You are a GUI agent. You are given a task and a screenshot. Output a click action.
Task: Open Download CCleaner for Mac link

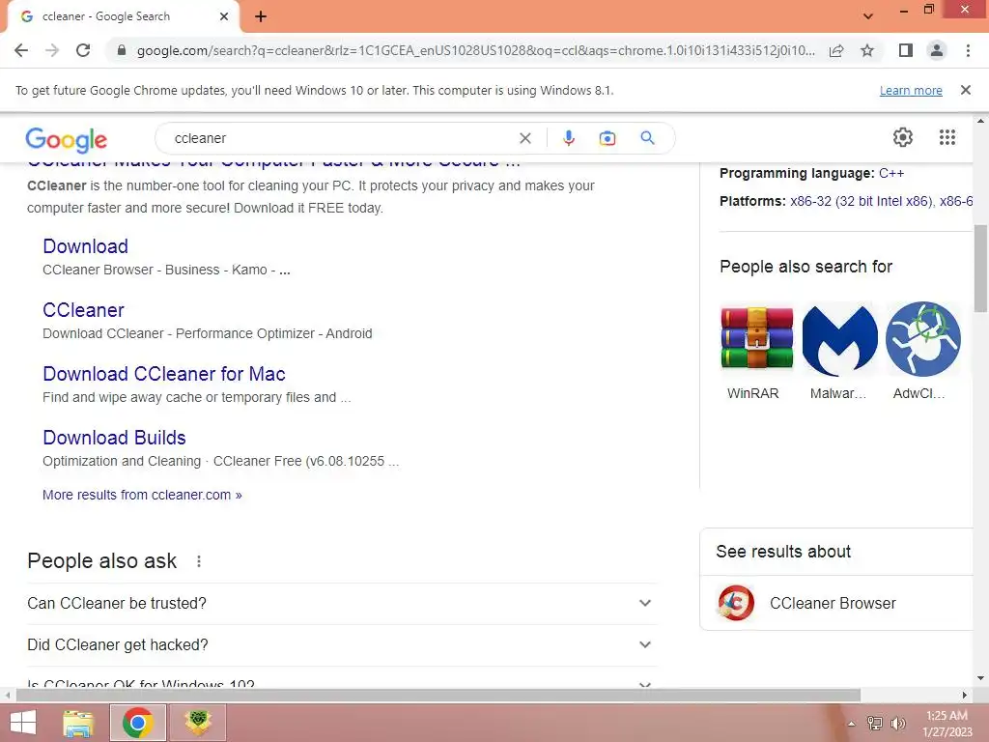pos(164,374)
